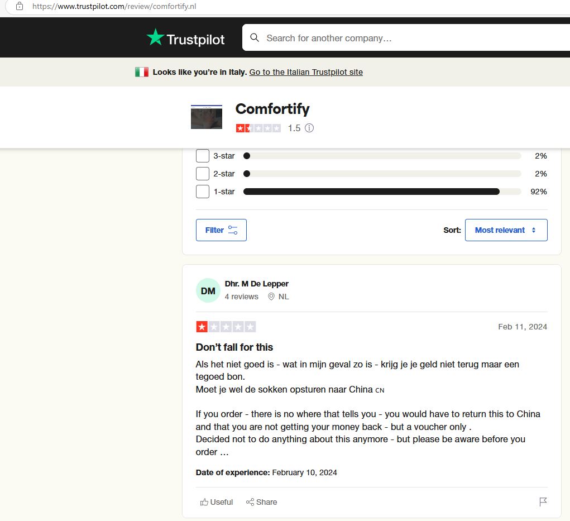This screenshot has height=521, width=570.
Task: Click the 4 reviews text under reviewer name
Action: click(x=241, y=297)
